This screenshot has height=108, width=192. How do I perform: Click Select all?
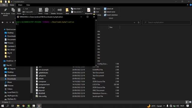point(109,9)
